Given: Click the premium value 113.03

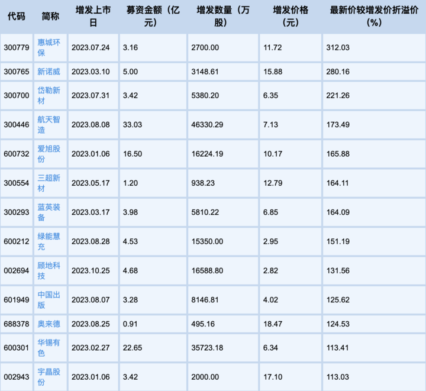Looking at the screenshot, I should point(338,377).
